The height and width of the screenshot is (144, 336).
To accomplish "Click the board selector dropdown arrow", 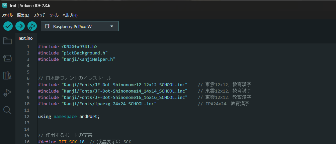I will pyautogui.click(x=112, y=26).
